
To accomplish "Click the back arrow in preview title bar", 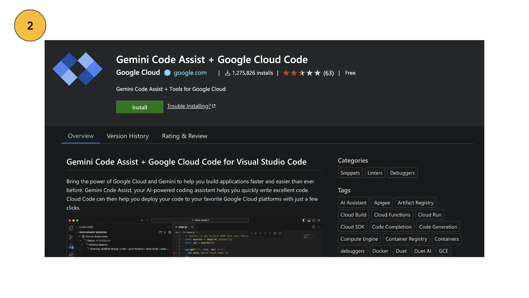I will point(142,220).
